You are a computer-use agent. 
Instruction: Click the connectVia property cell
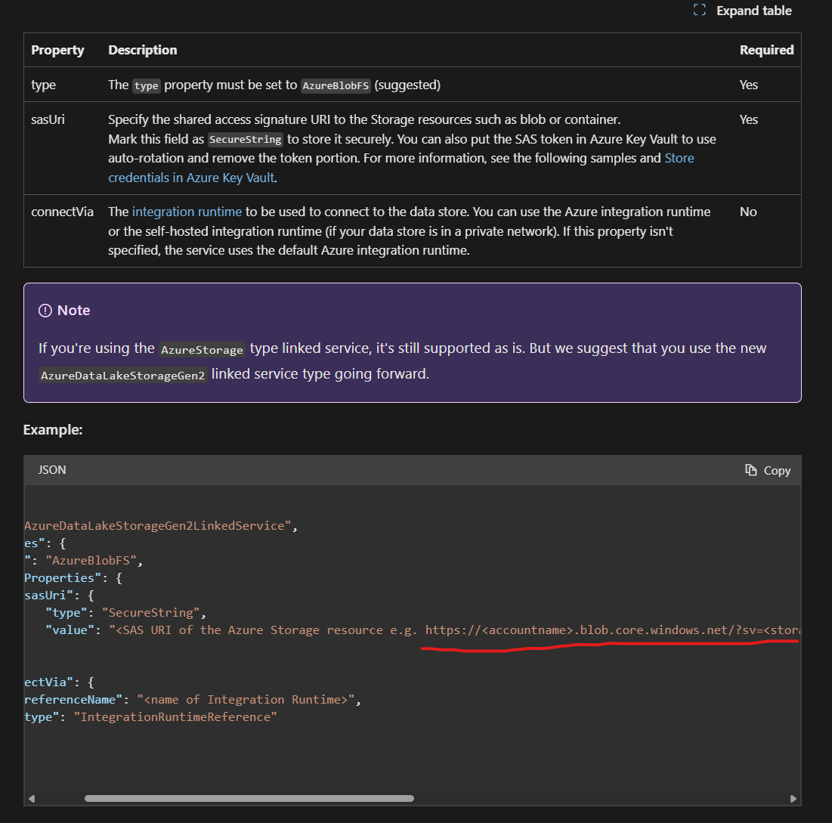point(62,212)
